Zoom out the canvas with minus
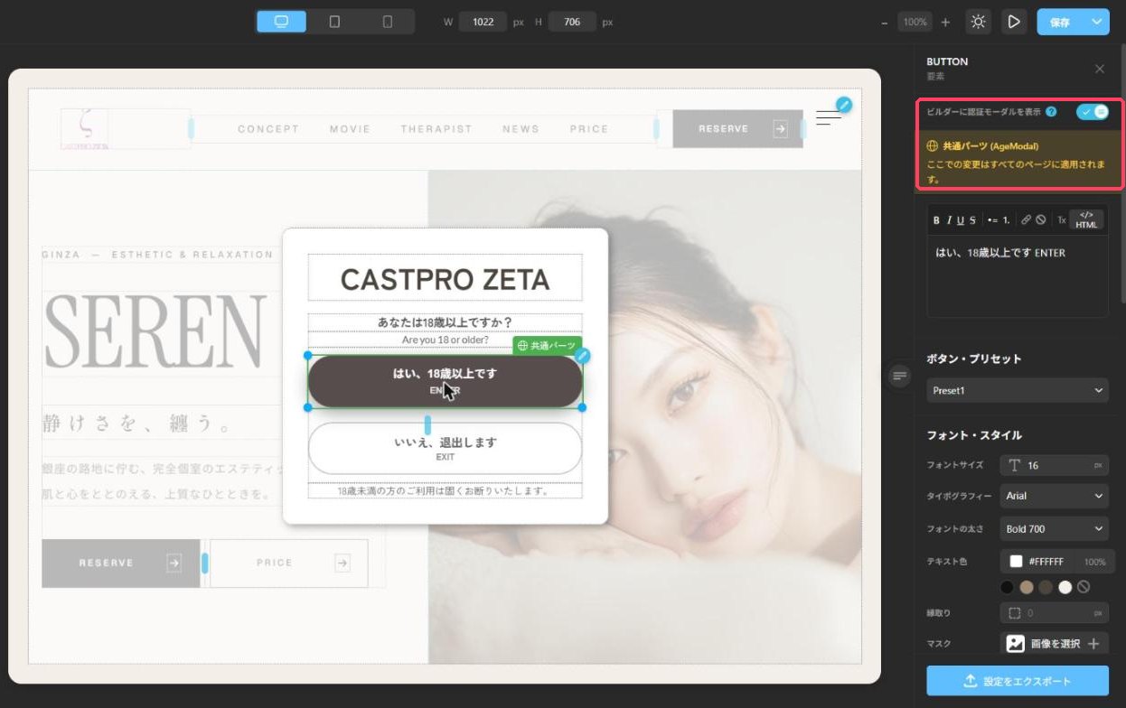 pos(885,23)
